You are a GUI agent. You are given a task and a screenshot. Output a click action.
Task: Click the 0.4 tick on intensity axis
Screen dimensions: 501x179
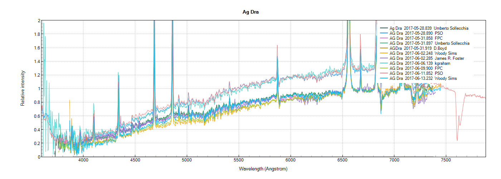(x=37, y=130)
